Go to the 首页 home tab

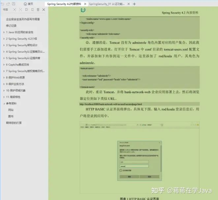28,4
